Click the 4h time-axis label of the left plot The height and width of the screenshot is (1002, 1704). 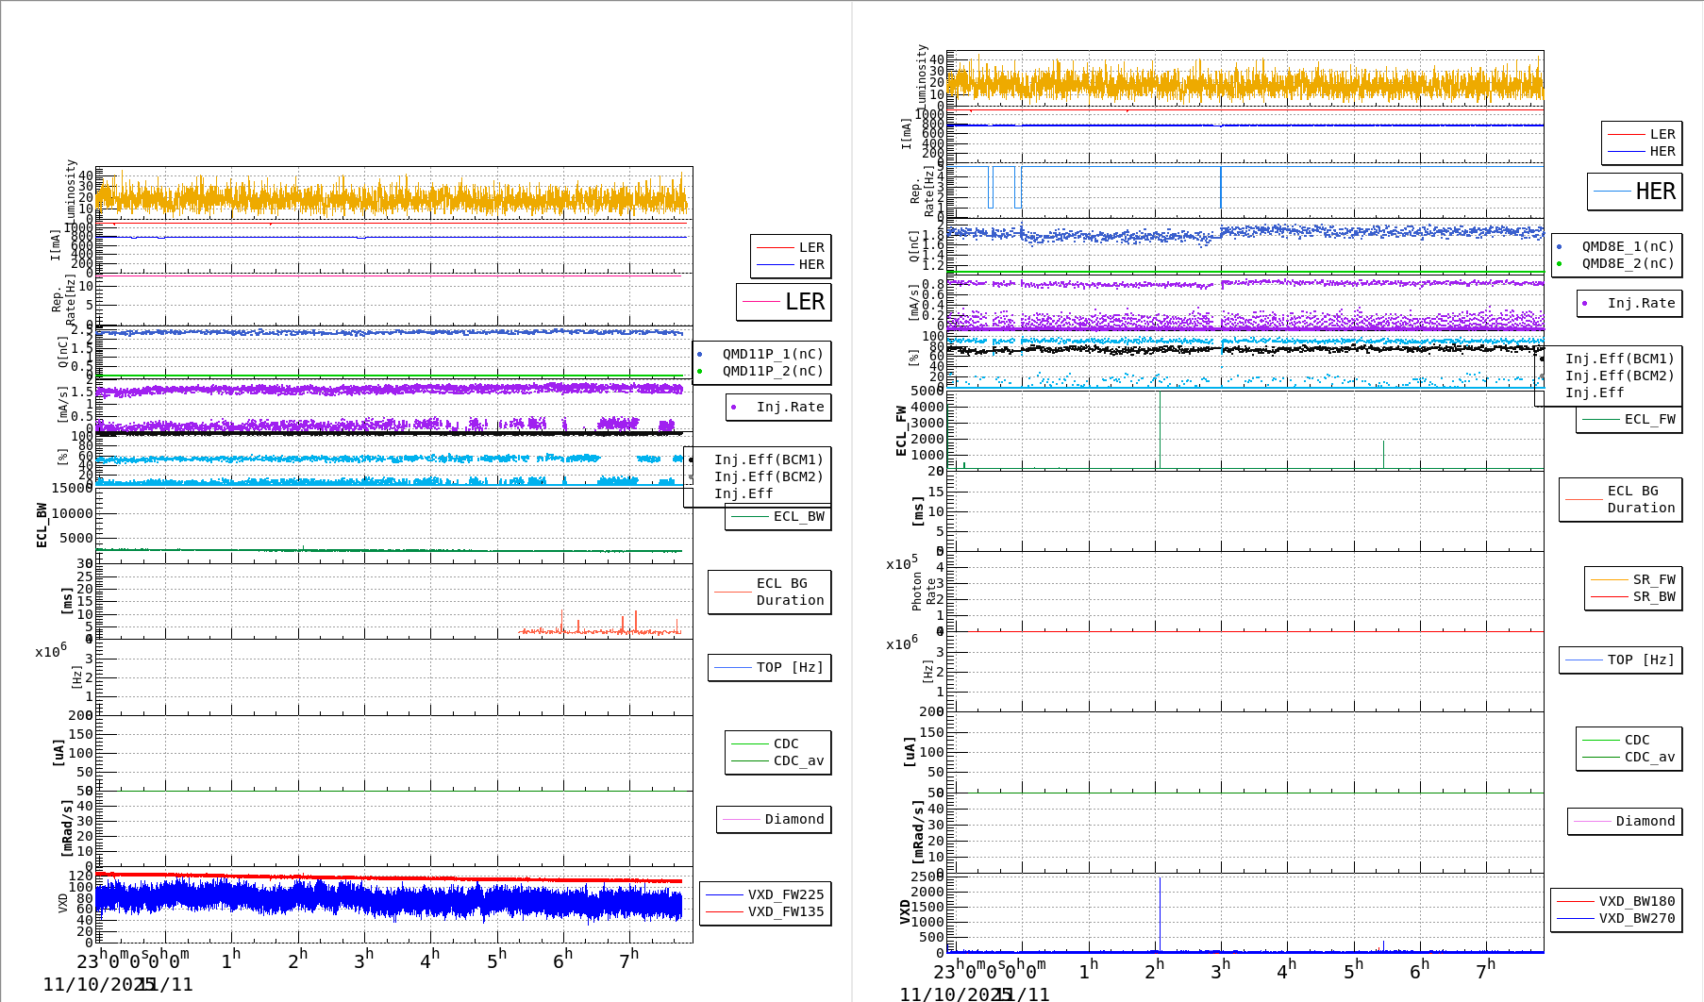[429, 960]
